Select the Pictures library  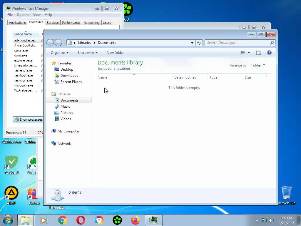67,113
